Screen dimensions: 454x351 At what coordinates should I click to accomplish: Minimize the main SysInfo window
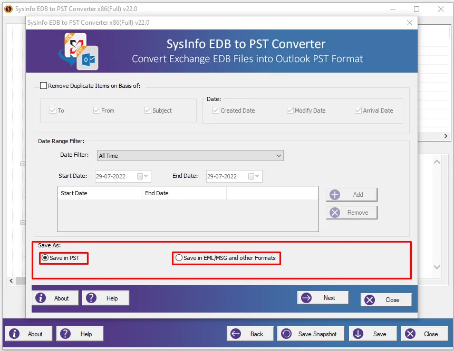[x=393, y=9]
